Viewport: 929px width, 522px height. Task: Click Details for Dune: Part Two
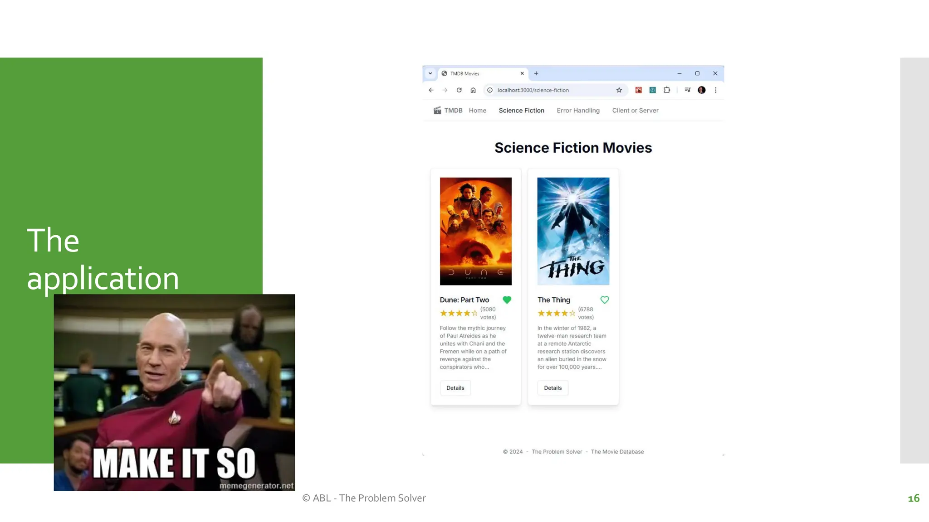(455, 388)
